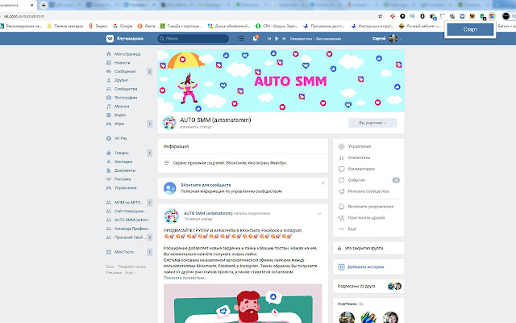Click the post author AUTO SMM (avtomatsmm)
The image size is (516, 323).
coord(208,213)
